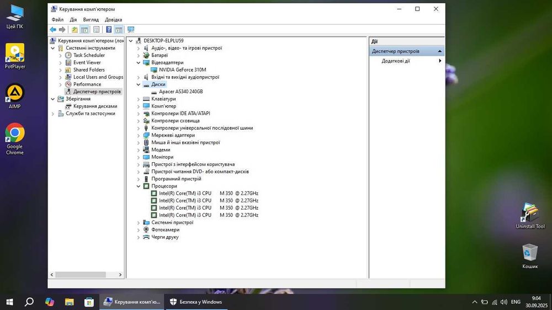Select Пристрої читання DVD- або компакт-дисків
The height and width of the screenshot is (310, 552).
[x=200, y=172]
